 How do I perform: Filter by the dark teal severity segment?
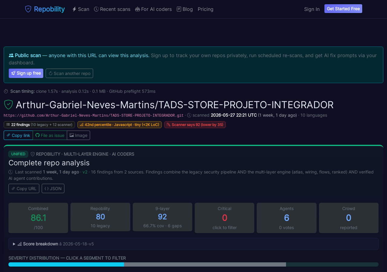pyautogui.click(x=332, y=264)
